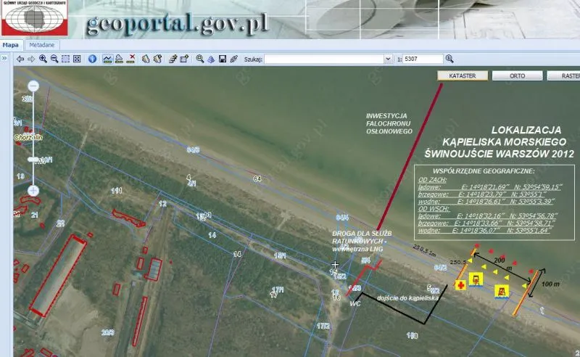This screenshot has width=580, height=357.
Task: Open the Szukaj search dropdown arrow
Action: (389, 59)
